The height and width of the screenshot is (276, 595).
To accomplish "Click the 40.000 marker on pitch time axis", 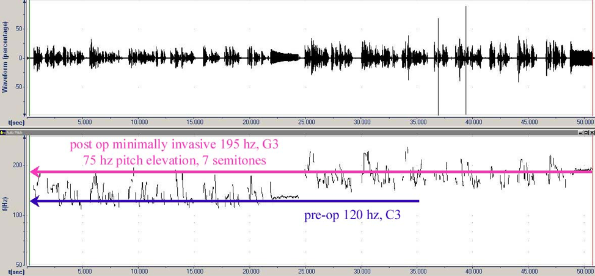I will click(473, 271).
